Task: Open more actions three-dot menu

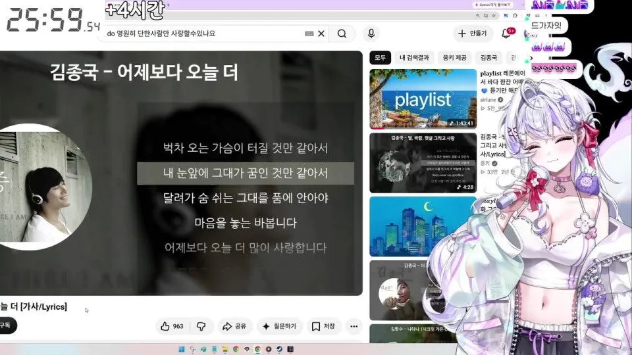Action: [x=354, y=327]
